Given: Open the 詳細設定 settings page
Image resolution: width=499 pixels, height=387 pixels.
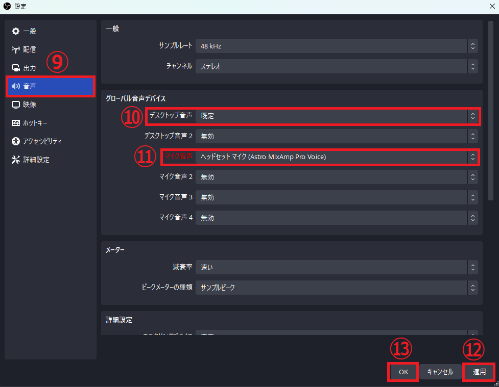Looking at the screenshot, I should pos(50,160).
